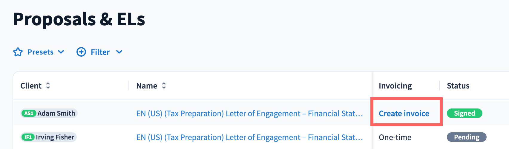Click the Status column header
The height and width of the screenshot is (149, 509).
coord(458,86)
